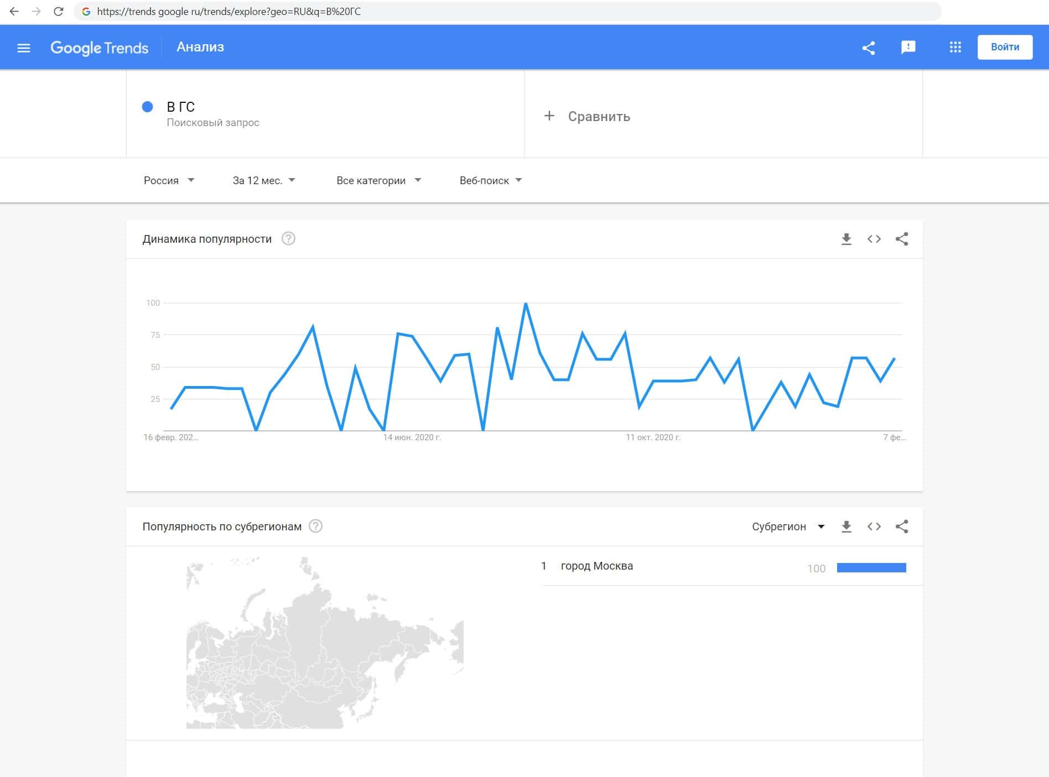Download the subregion popularity data

click(x=846, y=526)
